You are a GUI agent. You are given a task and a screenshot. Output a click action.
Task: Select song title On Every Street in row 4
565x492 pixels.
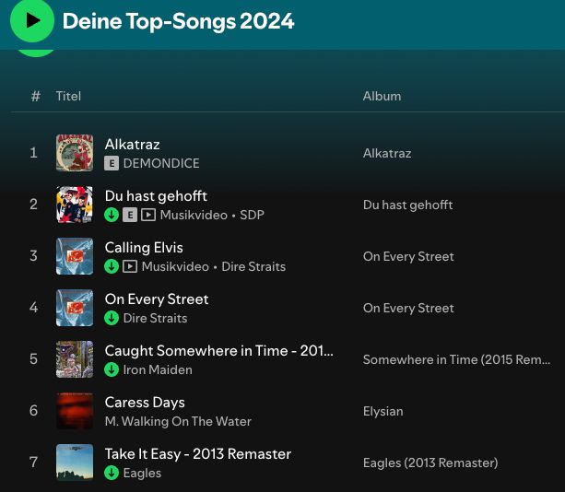157,299
